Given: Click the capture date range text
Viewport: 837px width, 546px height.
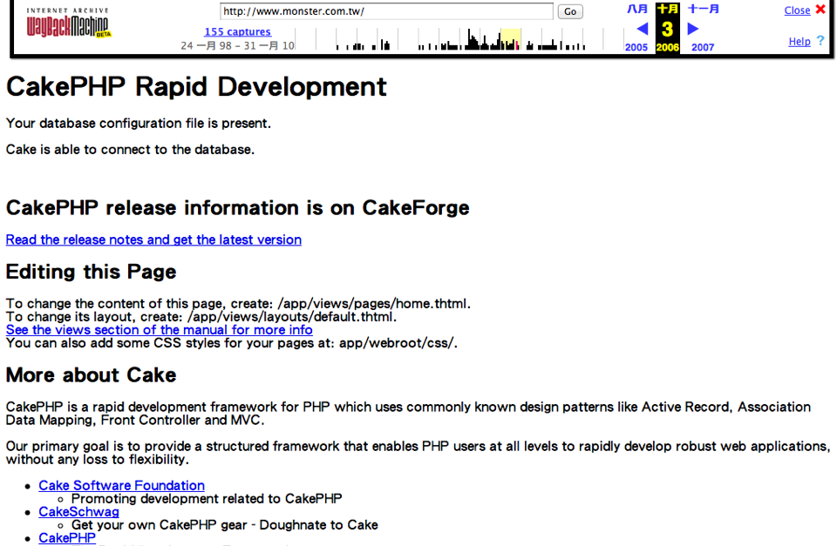Looking at the screenshot, I should coord(237,46).
